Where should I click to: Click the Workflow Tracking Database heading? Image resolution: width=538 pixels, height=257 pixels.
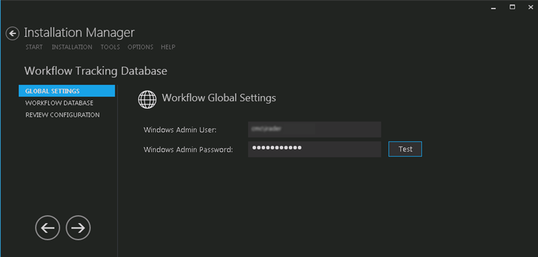click(96, 71)
